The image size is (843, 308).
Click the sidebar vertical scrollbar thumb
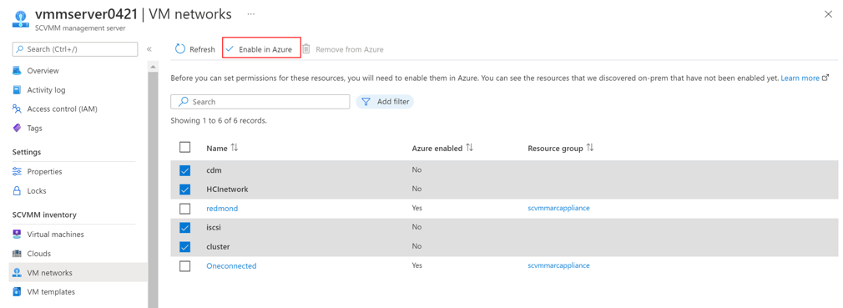coord(153,189)
